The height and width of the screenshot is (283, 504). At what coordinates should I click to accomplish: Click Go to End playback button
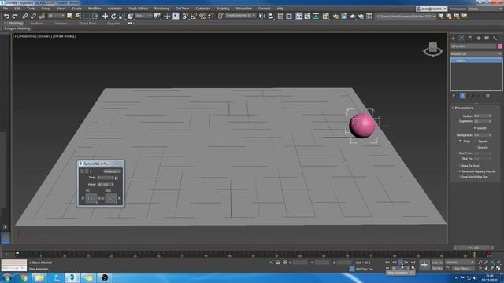click(413, 263)
